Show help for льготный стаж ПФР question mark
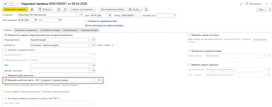 point(59,98)
